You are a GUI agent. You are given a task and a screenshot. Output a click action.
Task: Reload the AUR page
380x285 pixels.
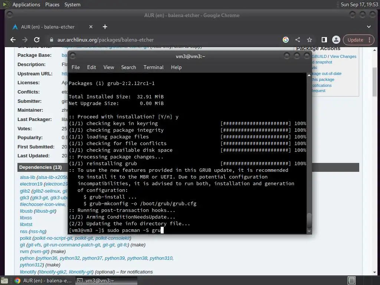(37, 40)
